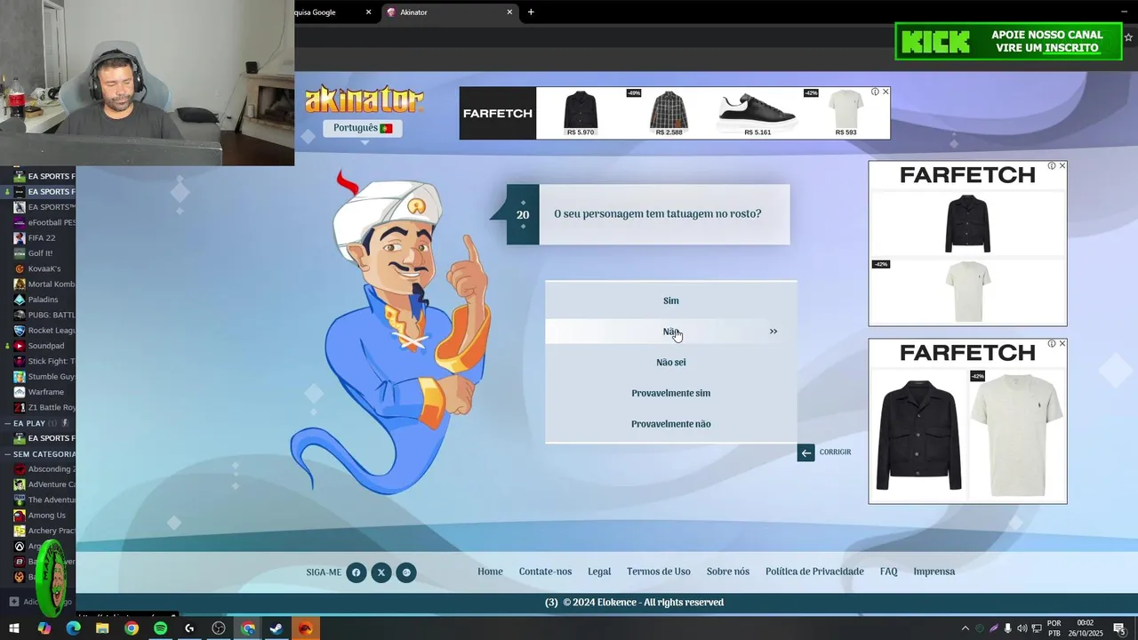1138x640 pixels.
Task: Open info icon of the lower sidebar ad
Action: [x=1052, y=343]
